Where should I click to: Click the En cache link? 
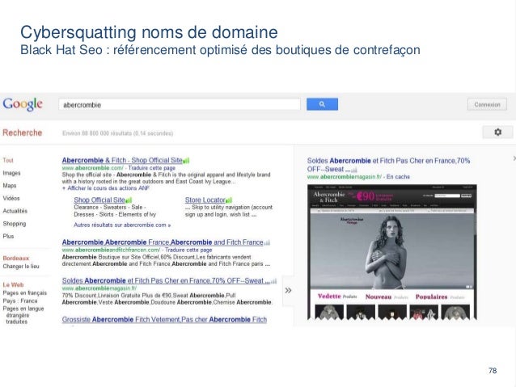click(x=398, y=177)
